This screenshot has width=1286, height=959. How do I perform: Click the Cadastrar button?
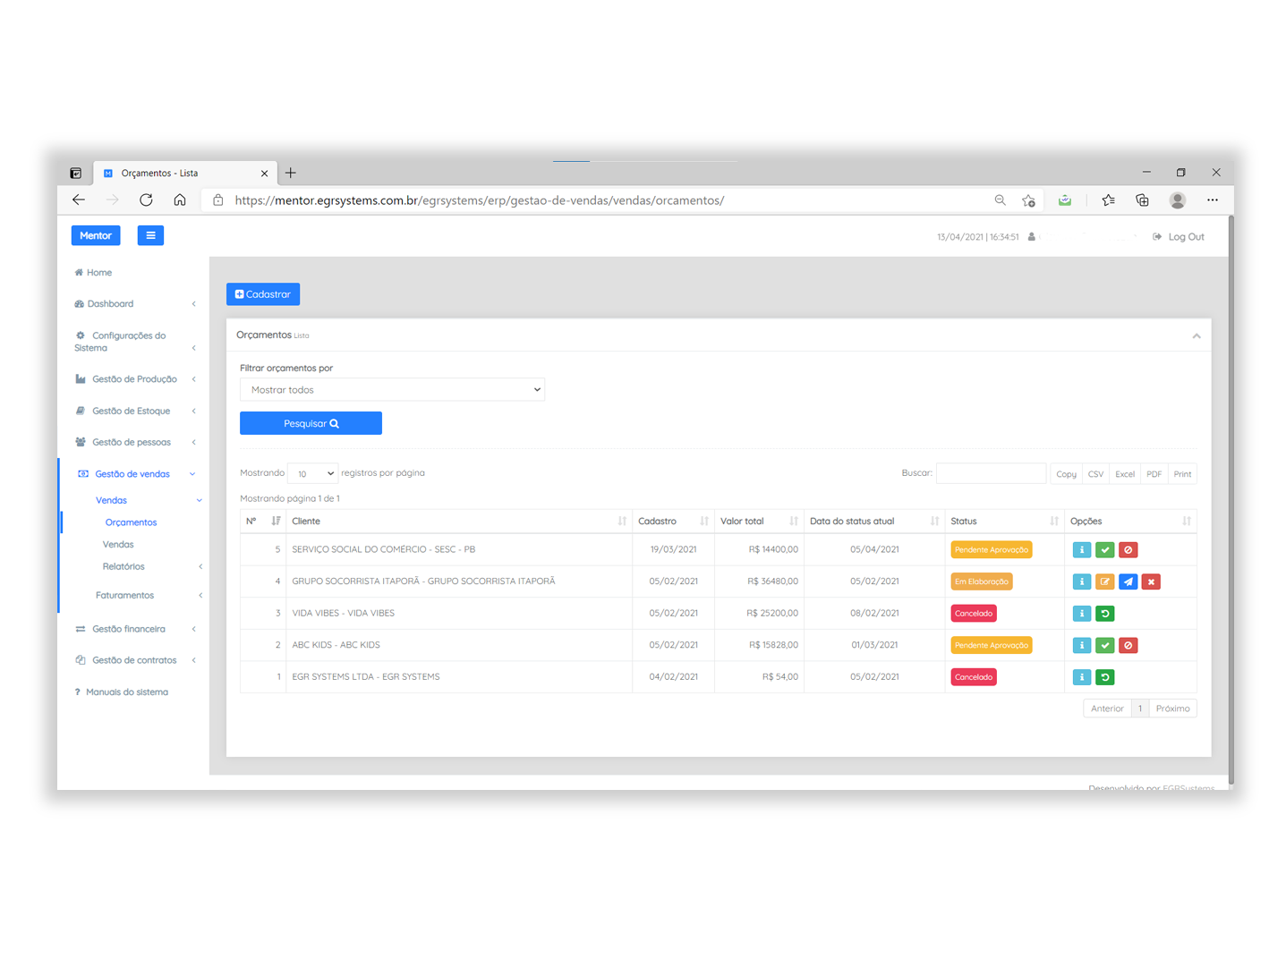point(263,294)
